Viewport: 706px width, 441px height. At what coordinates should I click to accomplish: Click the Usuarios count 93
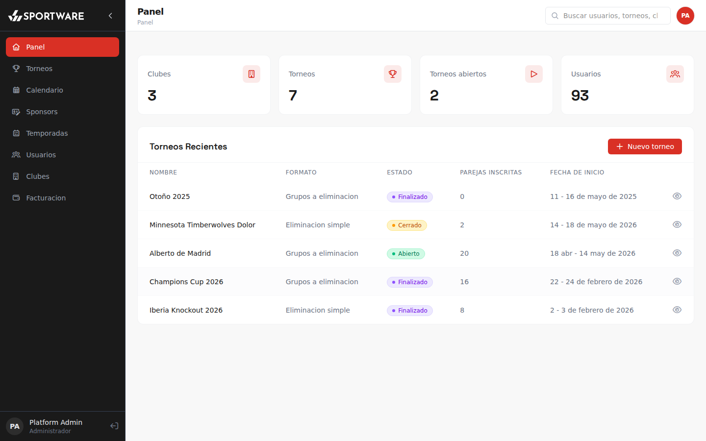580,96
